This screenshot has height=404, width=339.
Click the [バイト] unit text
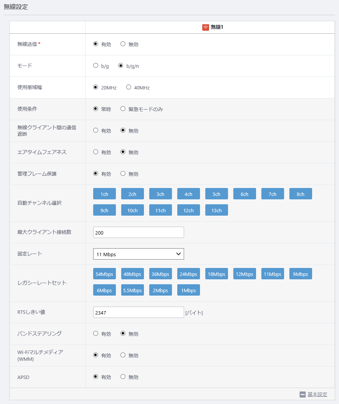pos(194,313)
